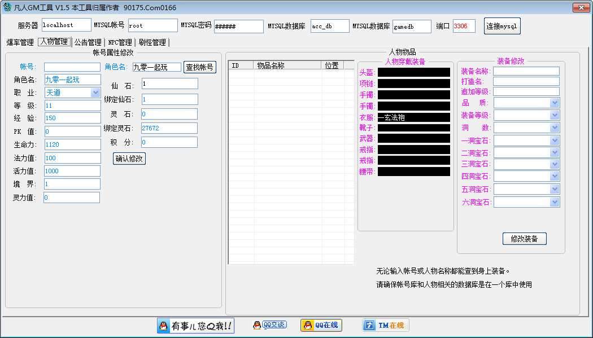Viewport: 593px width, 338px height.
Task: Click the QQ penguin icon labeled 有事儿您Q我
Action: [164, 325]
